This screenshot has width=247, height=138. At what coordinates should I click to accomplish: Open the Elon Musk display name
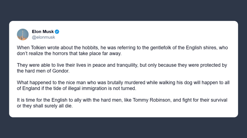point(43,31)
